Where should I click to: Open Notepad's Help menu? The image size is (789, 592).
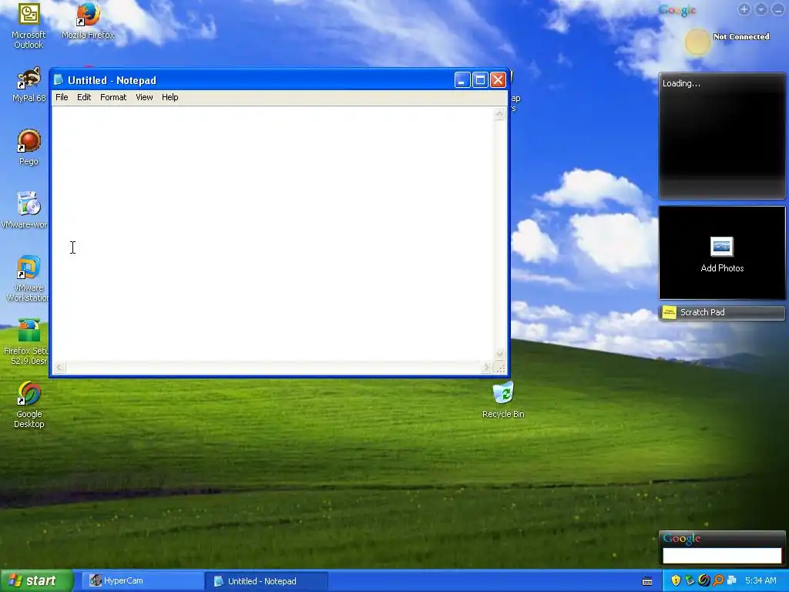click(x=170, y=97)
